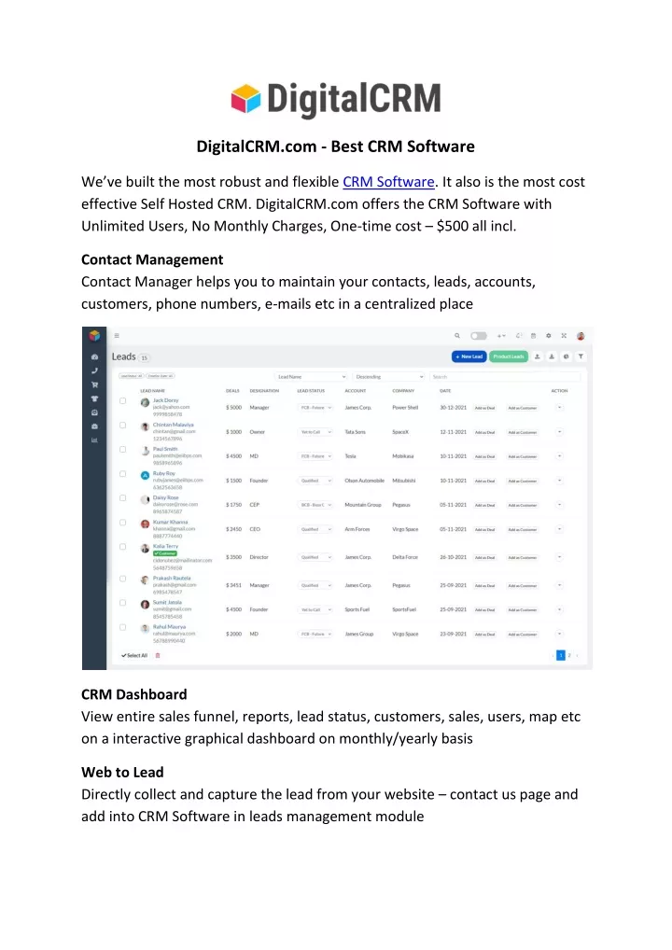Toggle the switch in the top bar
672x950 pixels.
tap(479, 336)
